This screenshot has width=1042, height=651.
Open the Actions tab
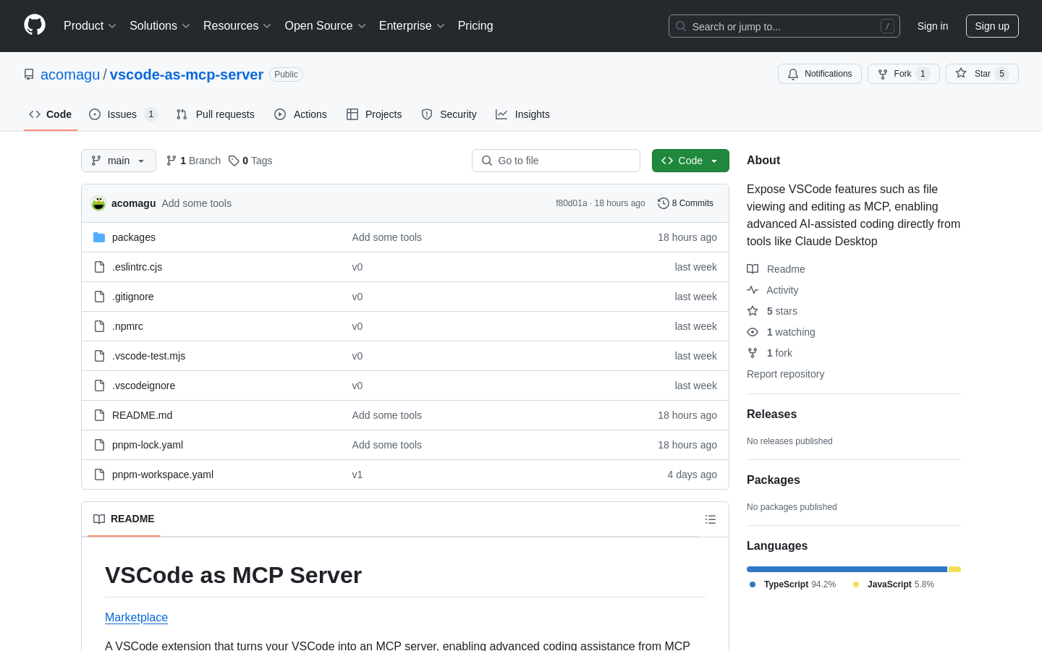tap(300, 114)
